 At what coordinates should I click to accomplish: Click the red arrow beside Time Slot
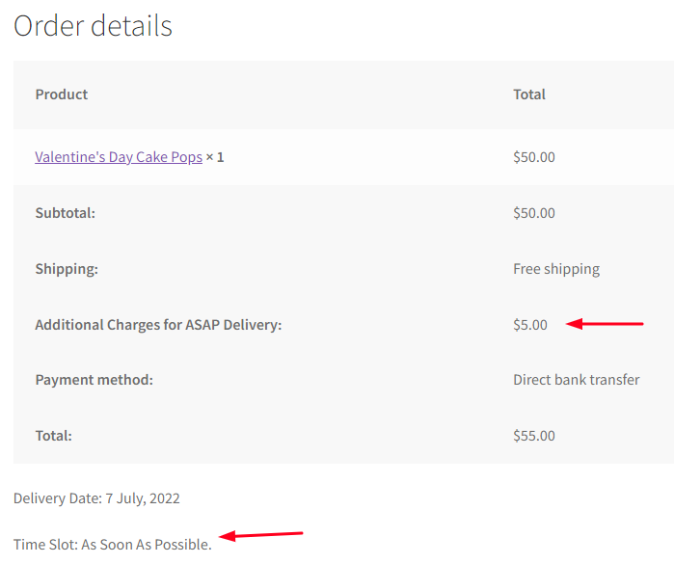261,534
